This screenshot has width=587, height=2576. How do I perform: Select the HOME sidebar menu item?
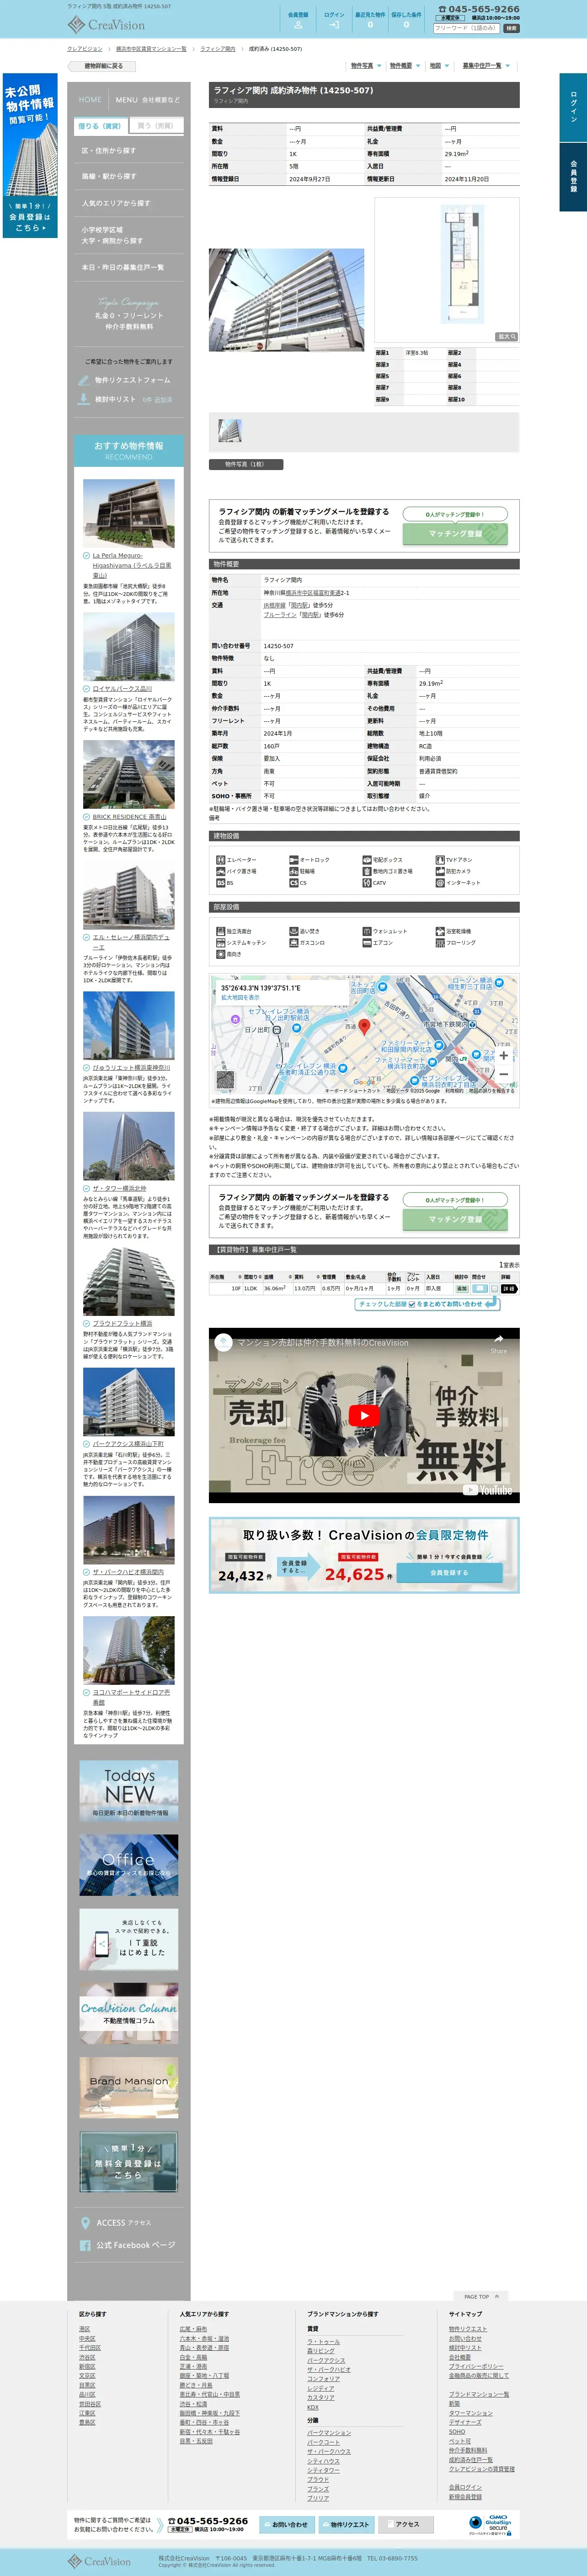(x=90, y=100)
